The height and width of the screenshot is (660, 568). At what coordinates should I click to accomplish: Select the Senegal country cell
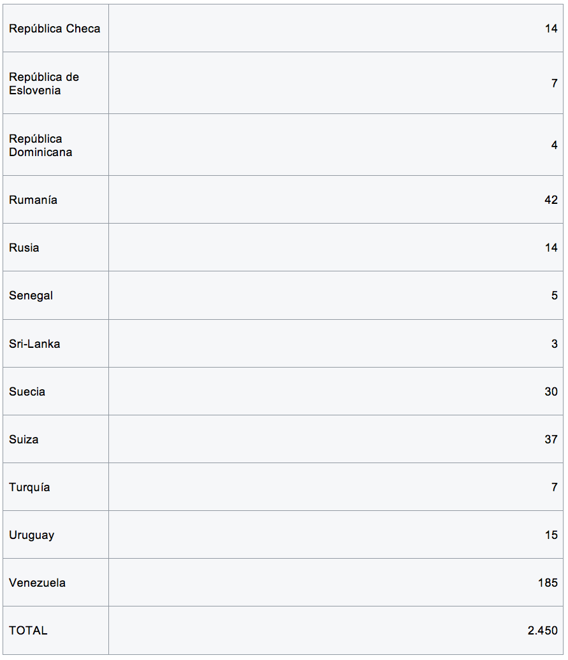point(31,296)
